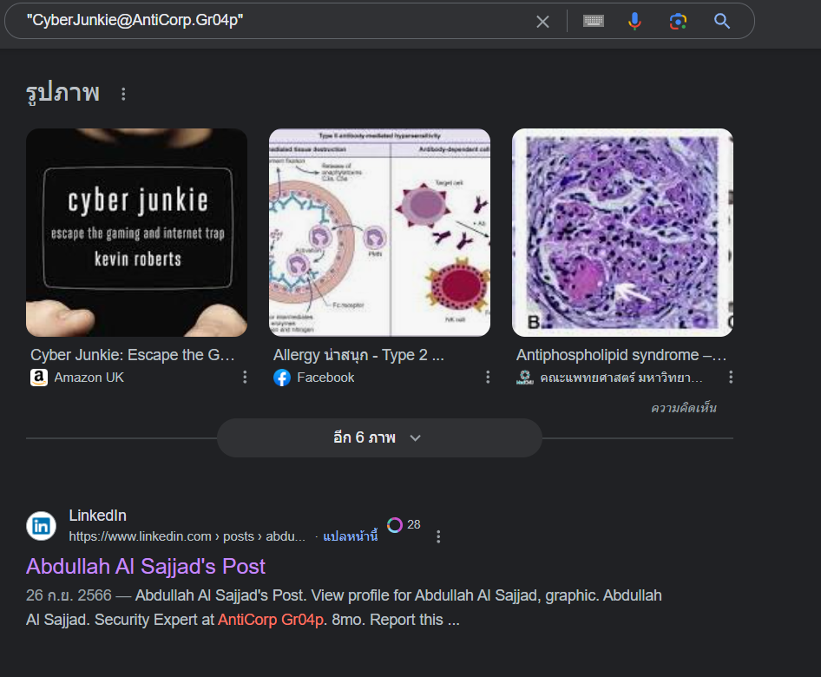
Task: Open more options for the Antiphospholipid image
Action: [x=731, y=378]
